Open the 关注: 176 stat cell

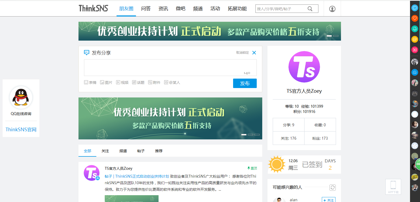pyautogui.click(x=288, y=138)
